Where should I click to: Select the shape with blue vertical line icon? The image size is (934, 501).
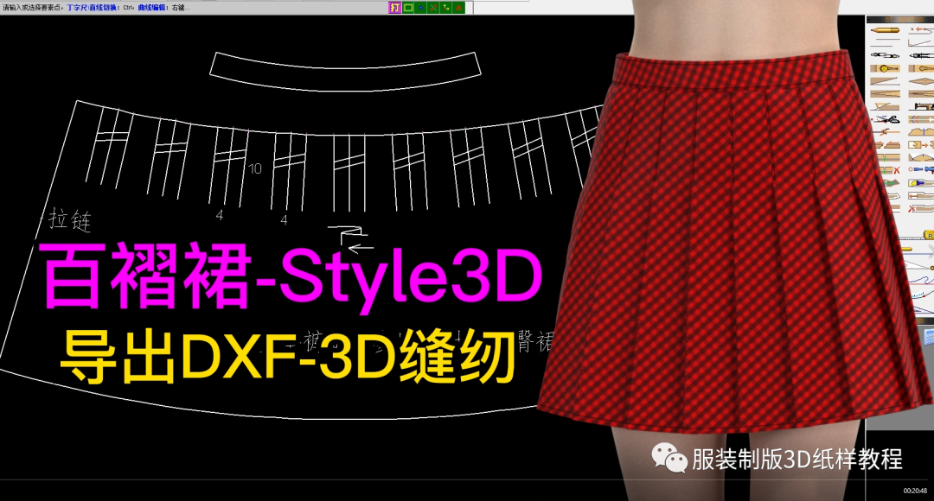point(922,132)
